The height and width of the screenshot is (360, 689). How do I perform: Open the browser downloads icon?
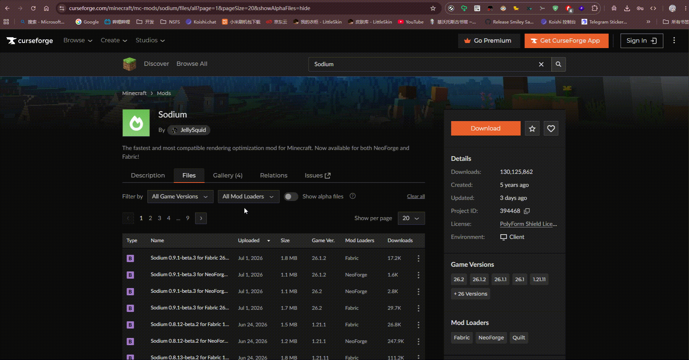click(x=627, y=8)
